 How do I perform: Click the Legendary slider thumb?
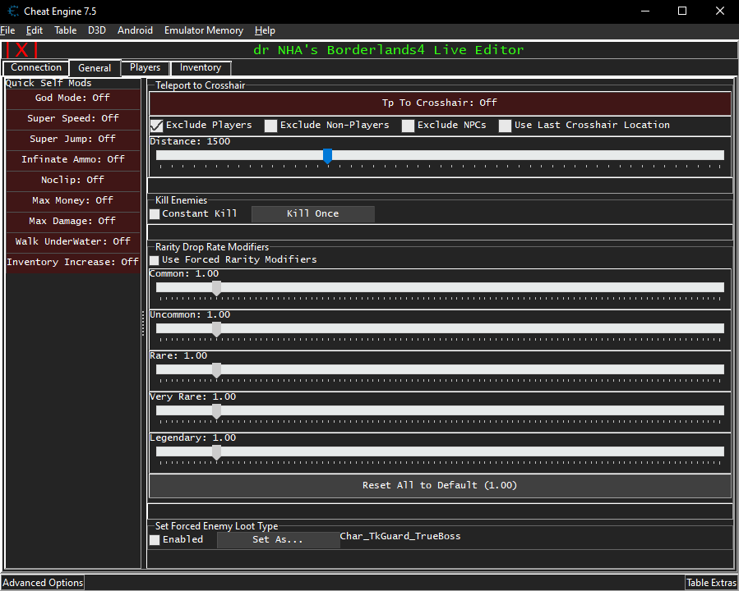(x=216, y=452)
